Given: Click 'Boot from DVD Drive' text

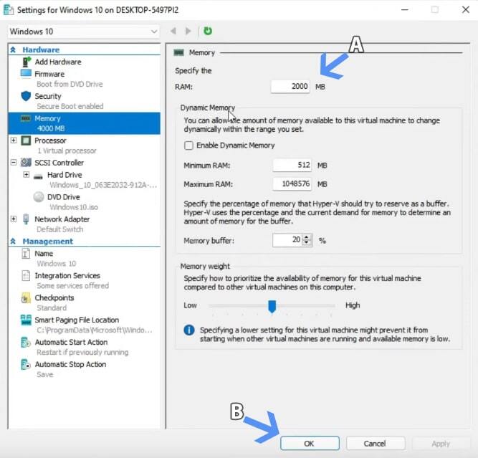Looking at the screenshot, I should pos(70,84).
